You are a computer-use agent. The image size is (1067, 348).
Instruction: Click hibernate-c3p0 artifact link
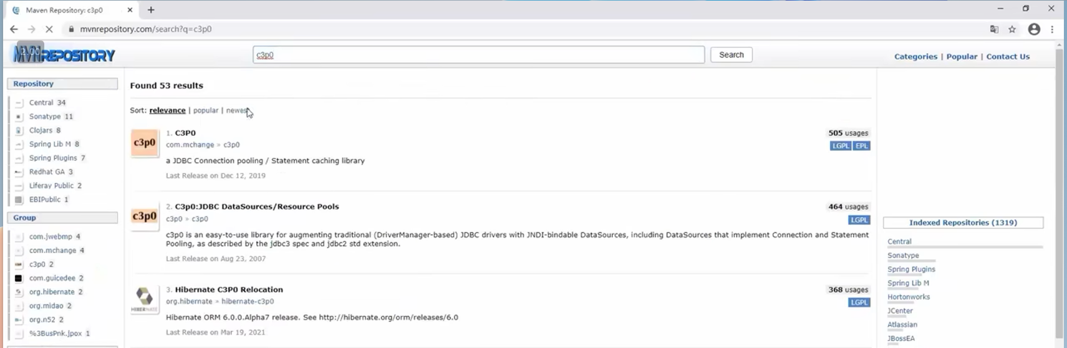(248, 301)
